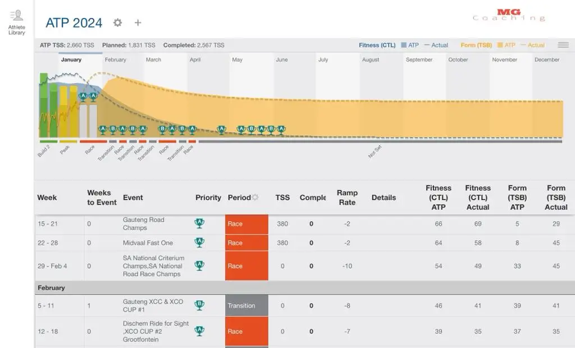Toggle the Fitness (CTL) ATP legend swatch

399,44
